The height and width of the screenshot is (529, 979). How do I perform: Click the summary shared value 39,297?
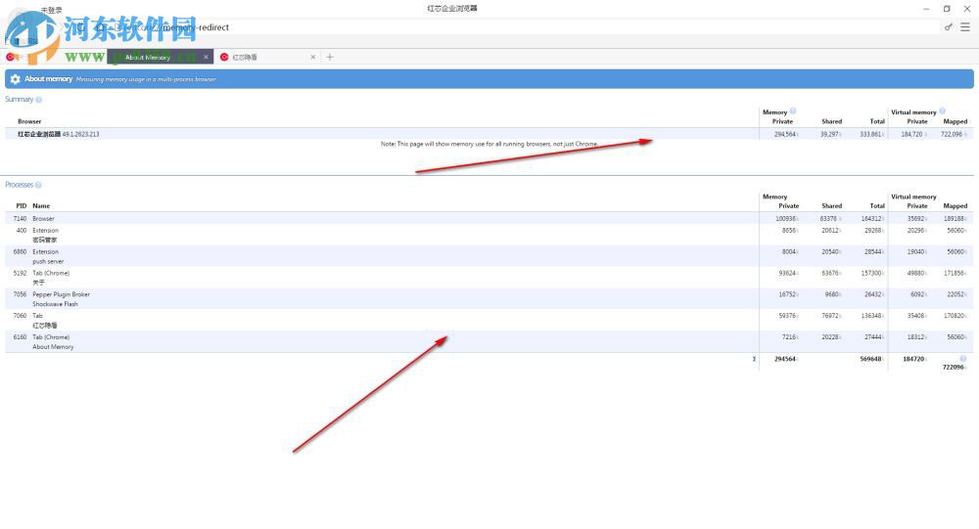pos(830,134)
